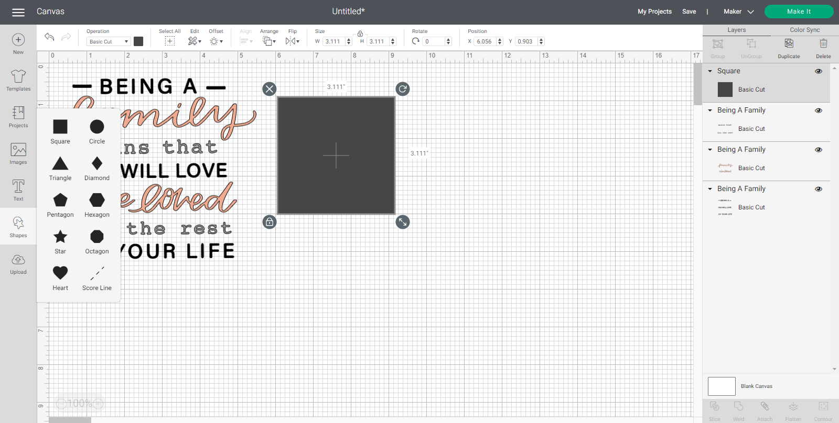839x423 pixels.
Task: Click Save in top bar
Action: [689, 12]
